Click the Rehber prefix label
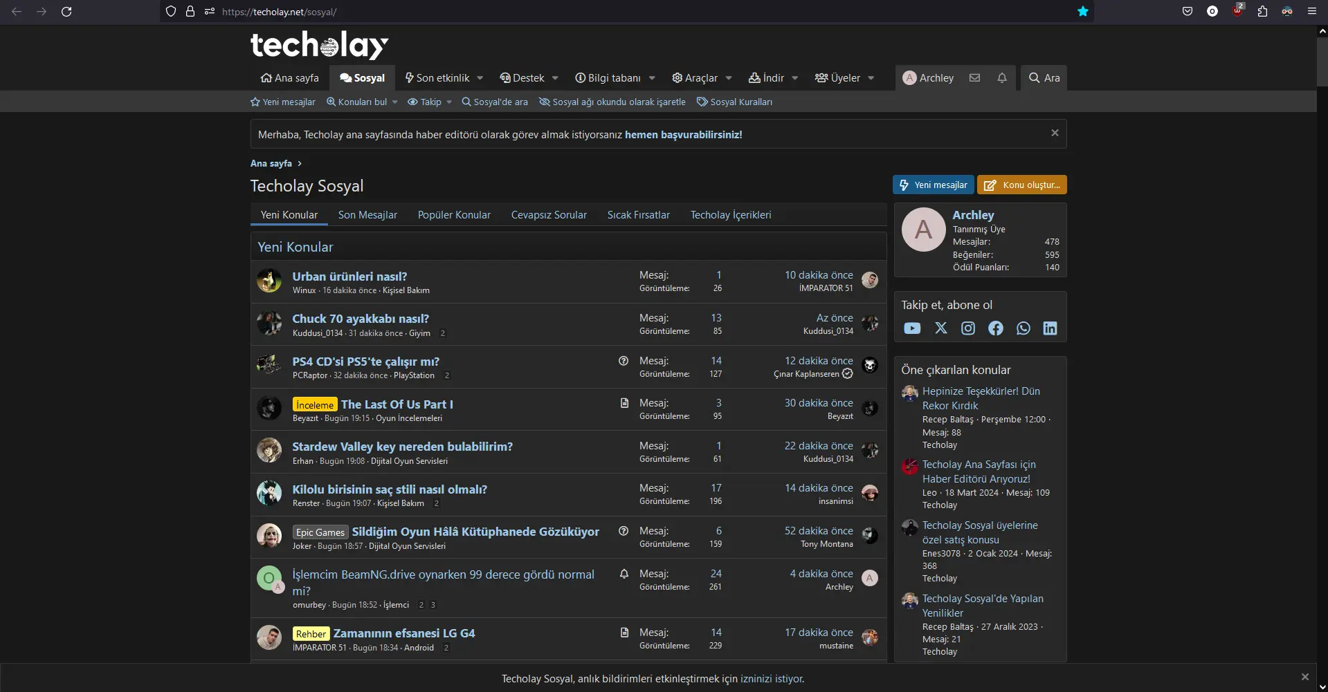The height and width of the screenshot is (692, 1328). point(311,634)
